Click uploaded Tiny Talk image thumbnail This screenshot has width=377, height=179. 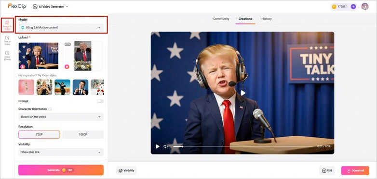(39, 56)
